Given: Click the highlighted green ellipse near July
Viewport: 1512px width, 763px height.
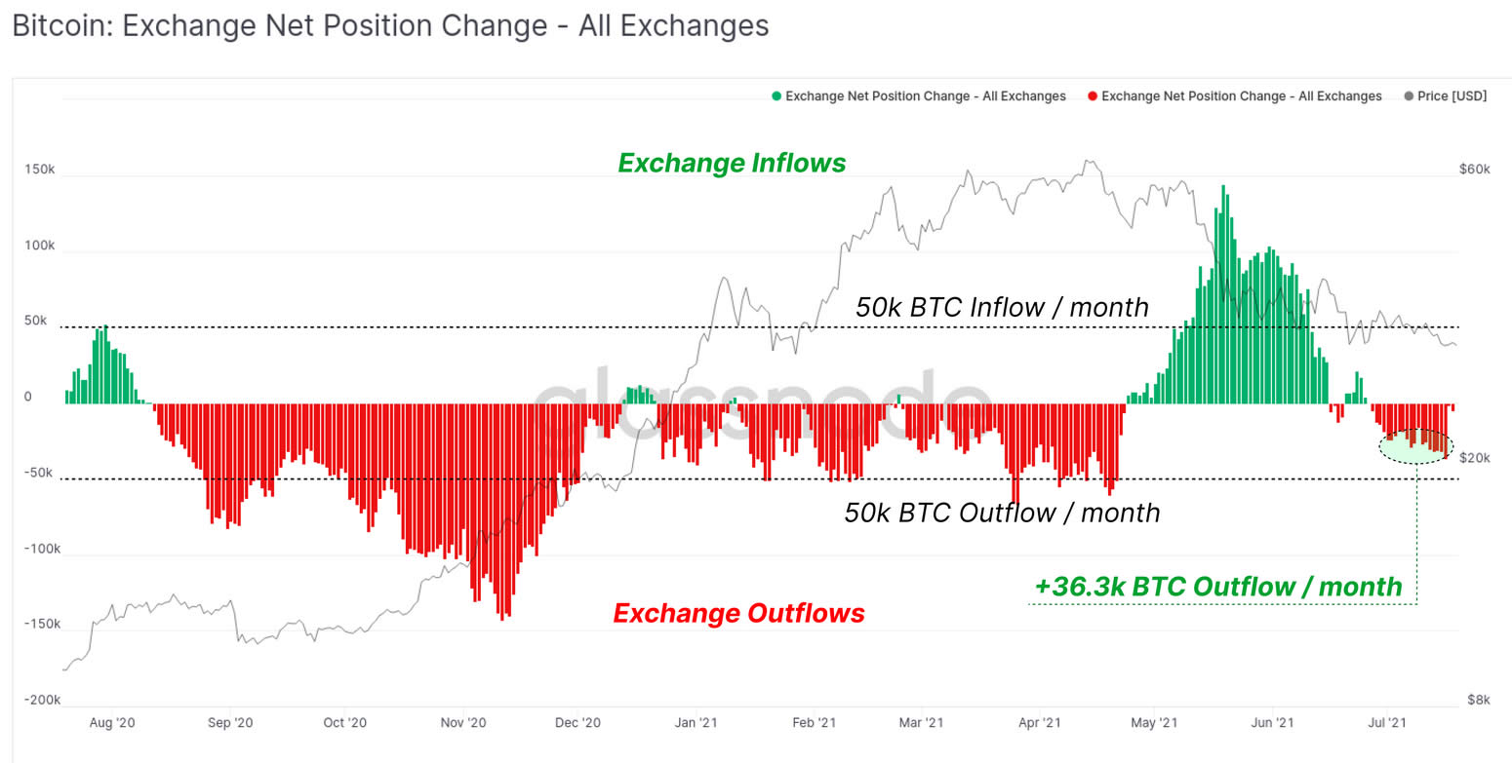Looking at the screenshot, I should pos(1415,446).
